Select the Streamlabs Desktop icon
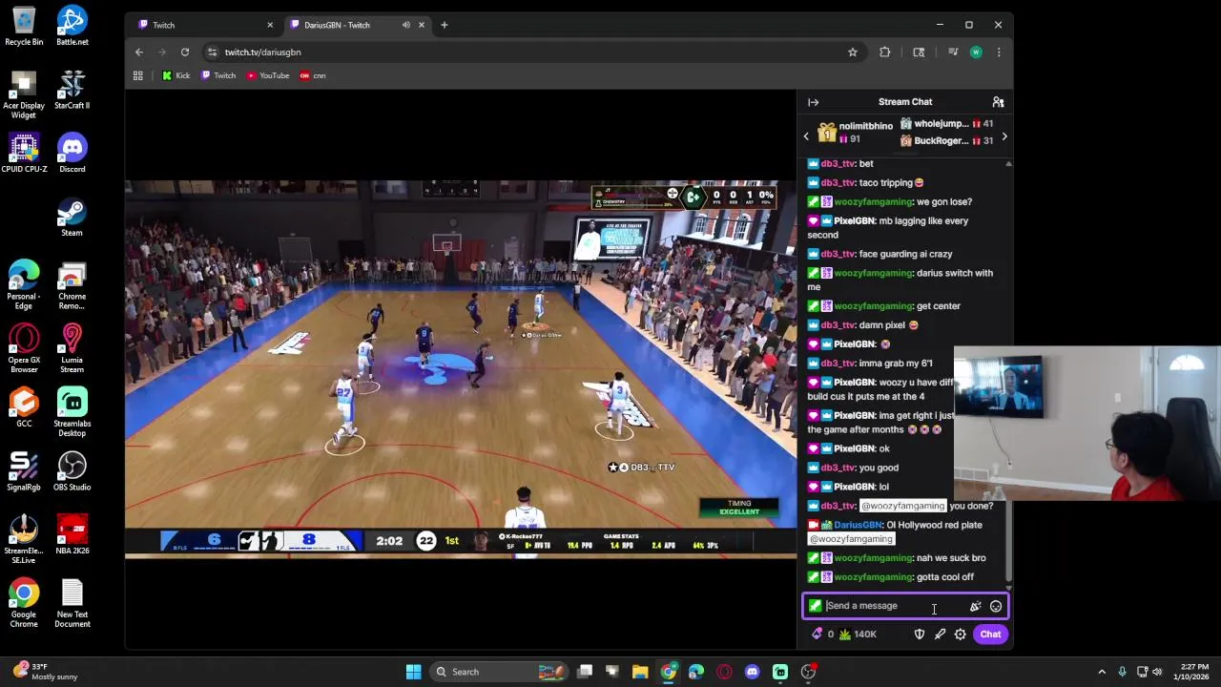Image resolution: width=1221 pixels, height=687 pixels. pyautogui.click(x=72, y=412)
